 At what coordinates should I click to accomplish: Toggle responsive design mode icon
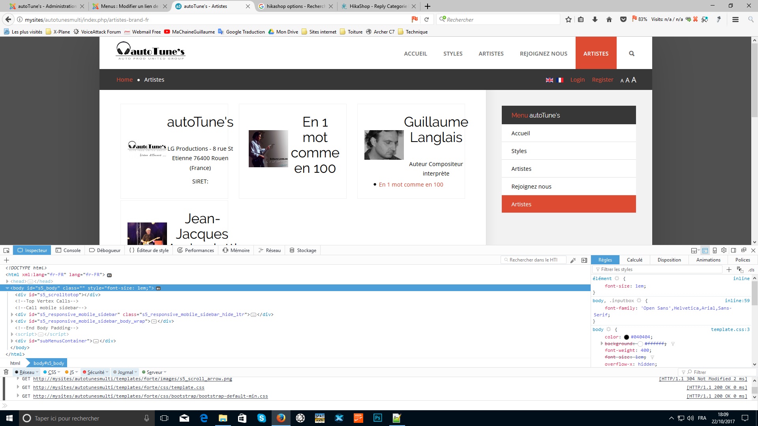point(715,250)
